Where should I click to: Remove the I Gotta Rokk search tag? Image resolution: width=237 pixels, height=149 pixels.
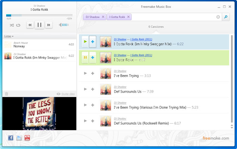128,17
